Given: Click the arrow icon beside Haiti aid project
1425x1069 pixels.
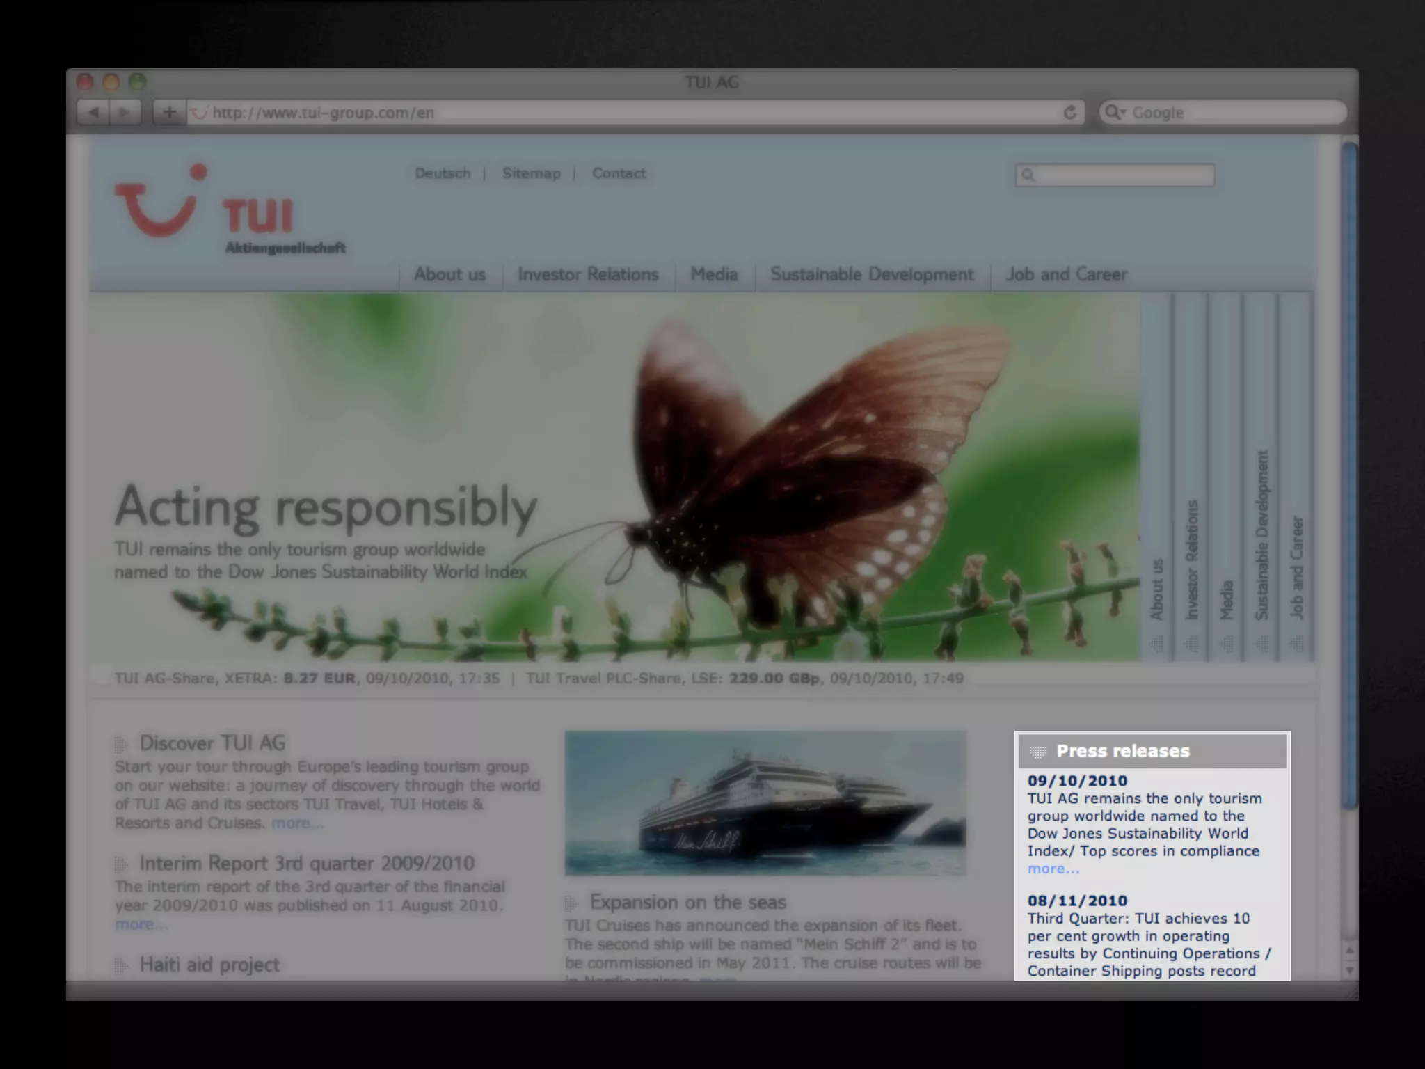Looking at the screenshot, I should pos(121,966).
